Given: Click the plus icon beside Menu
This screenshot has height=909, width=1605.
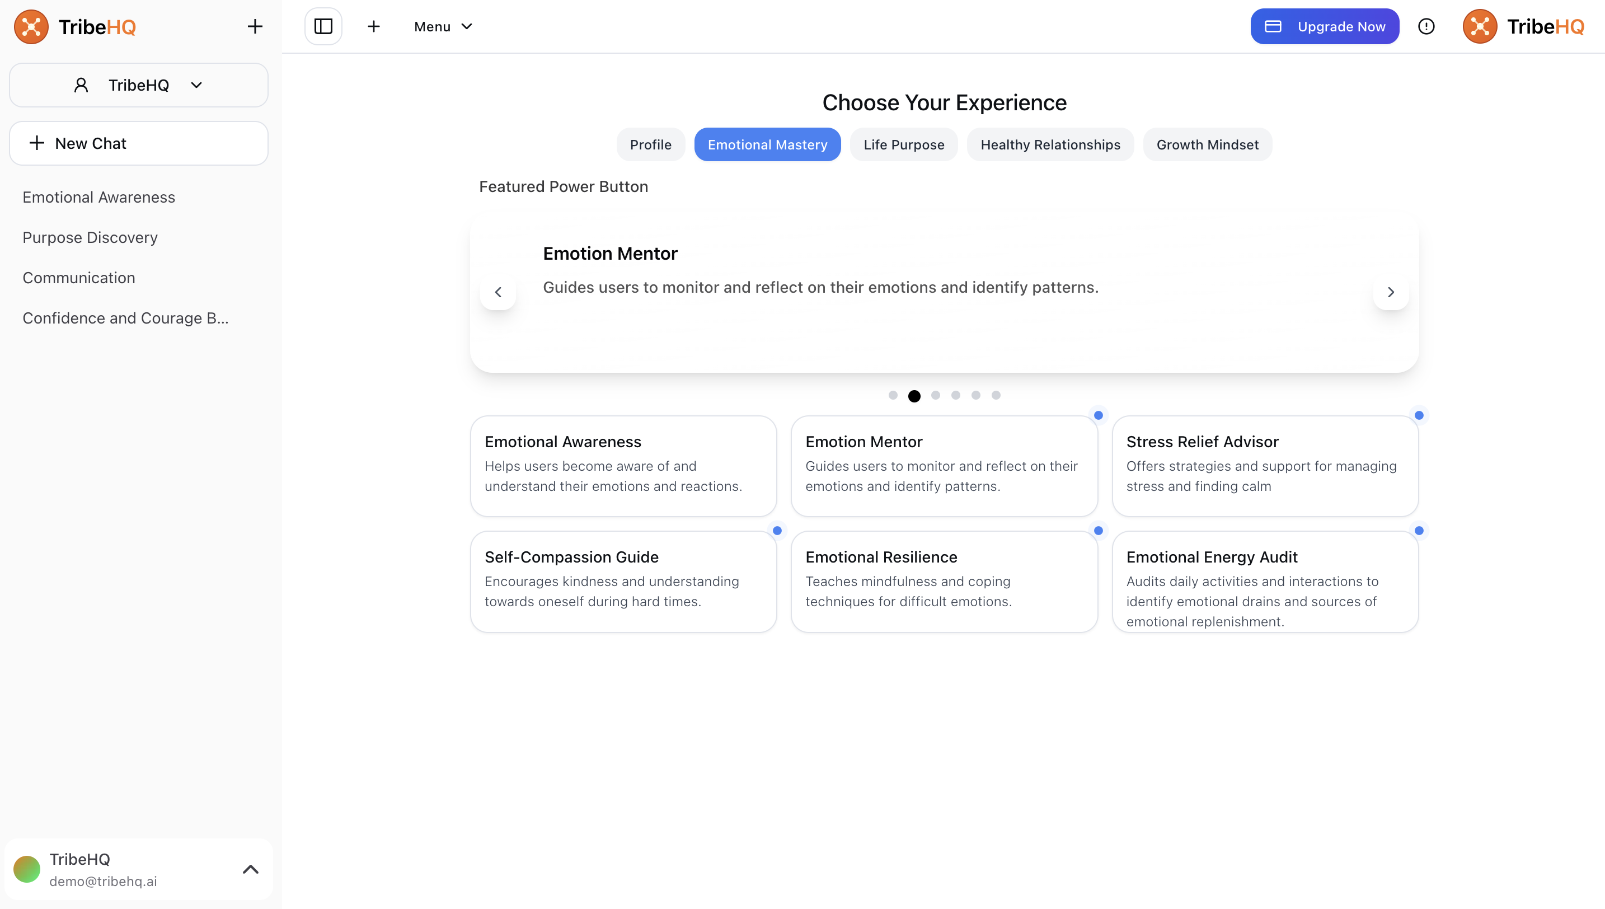Looking at the screenshot, I should (373, 26).
